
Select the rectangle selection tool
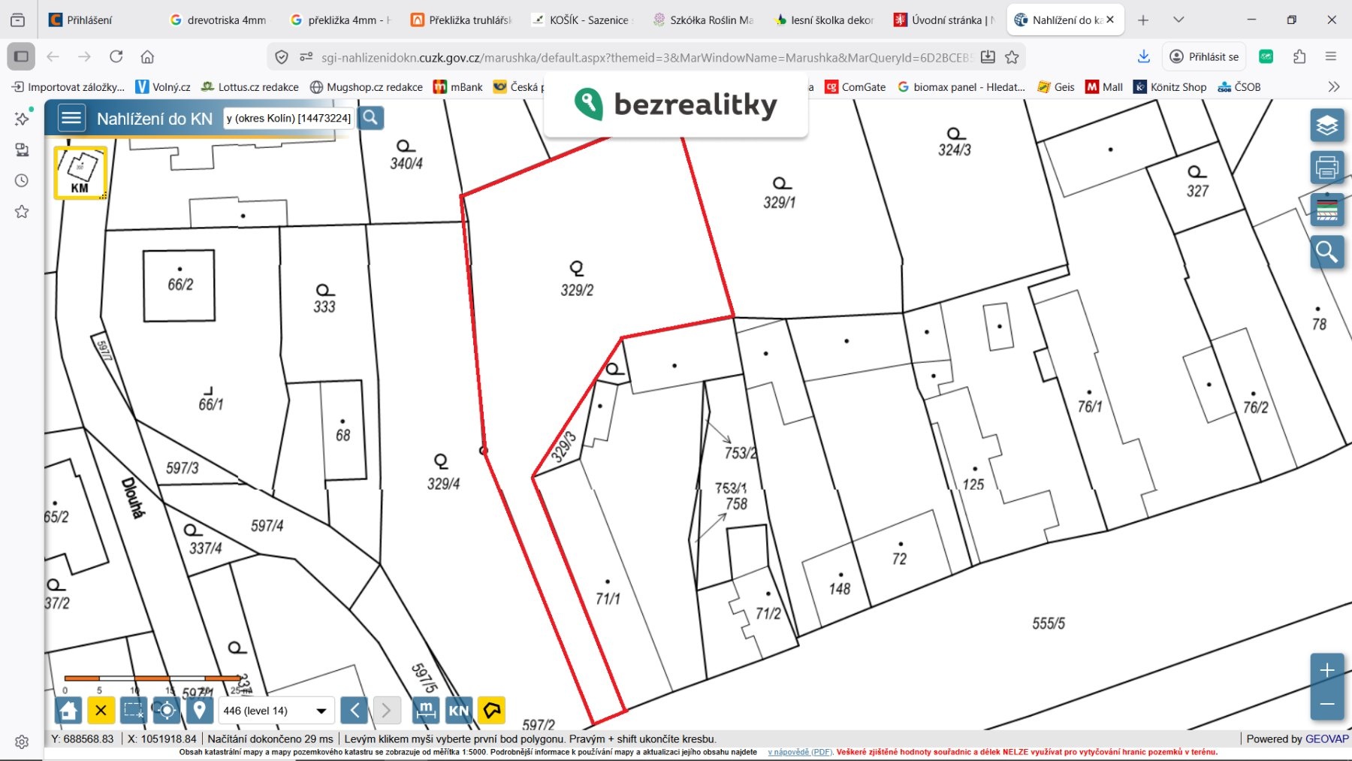tap(133, 710)
